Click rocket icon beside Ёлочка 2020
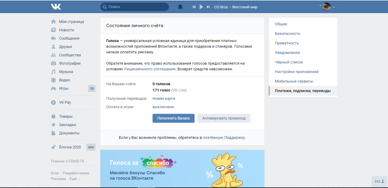This screenshot has height=188, width=388. (53, 147)
